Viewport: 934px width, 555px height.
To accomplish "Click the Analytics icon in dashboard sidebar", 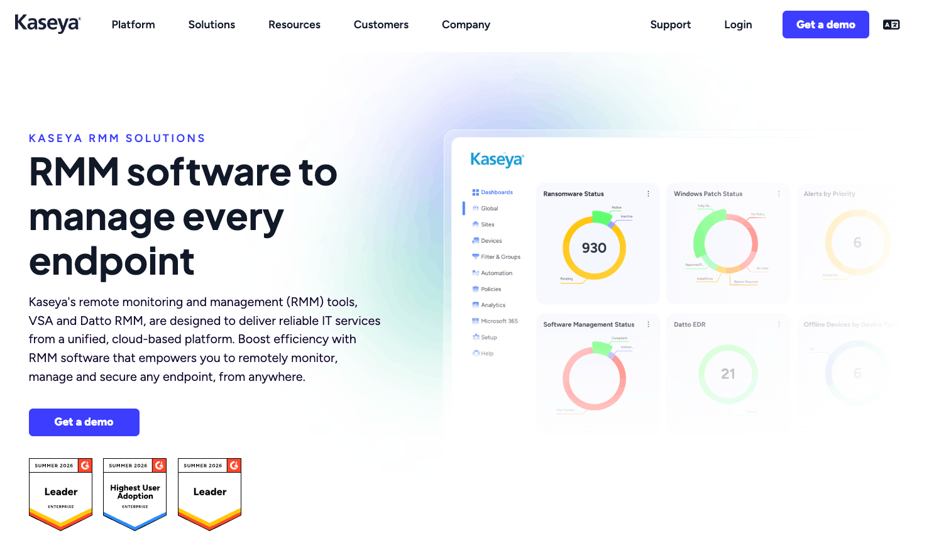I will [476, 305].
